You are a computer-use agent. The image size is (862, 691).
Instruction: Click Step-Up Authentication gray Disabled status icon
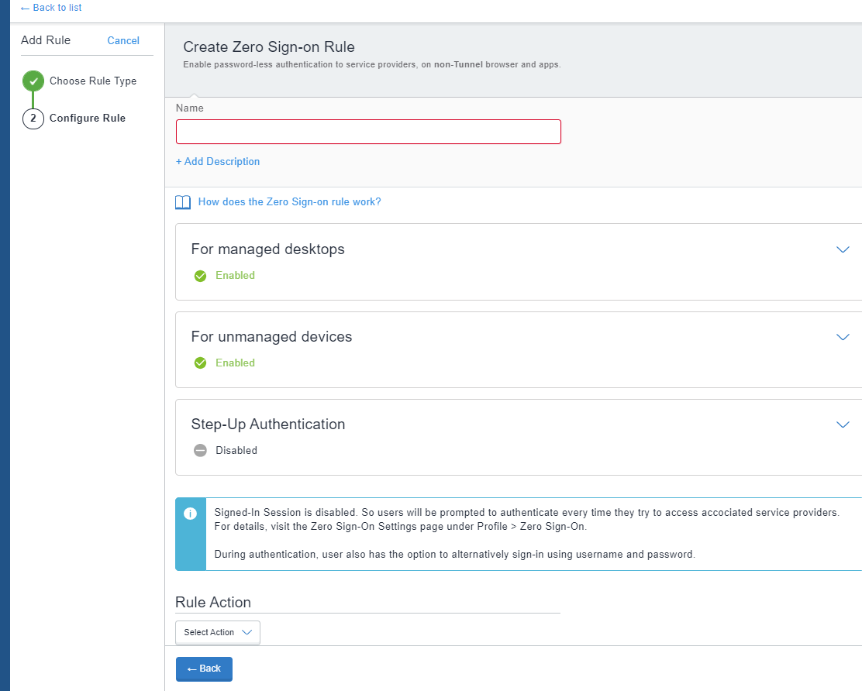(x=200, y=451)
